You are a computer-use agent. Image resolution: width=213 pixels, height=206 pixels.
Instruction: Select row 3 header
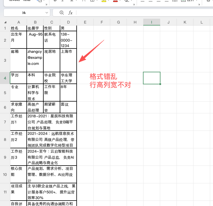(5, 60)
